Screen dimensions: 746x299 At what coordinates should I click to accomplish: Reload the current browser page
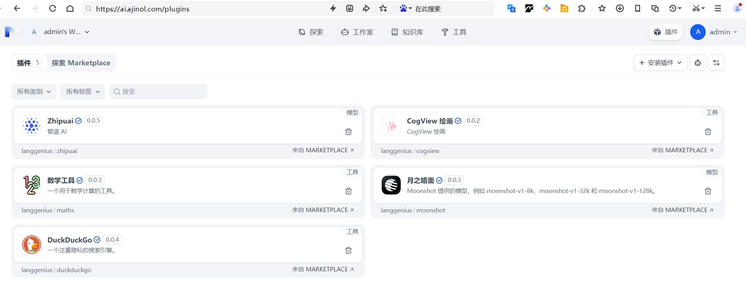pos(52,8)
